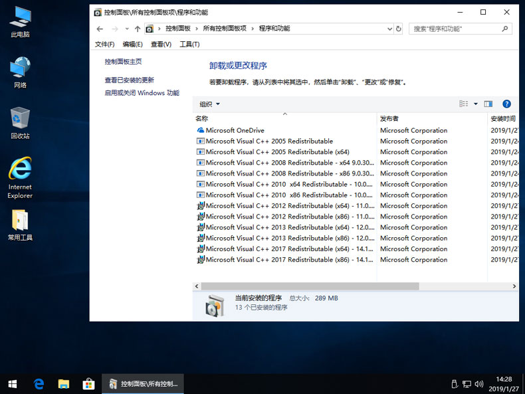Open the 常用工具 desktop folder
525x394 pixels.
click(x=20, y=225)
